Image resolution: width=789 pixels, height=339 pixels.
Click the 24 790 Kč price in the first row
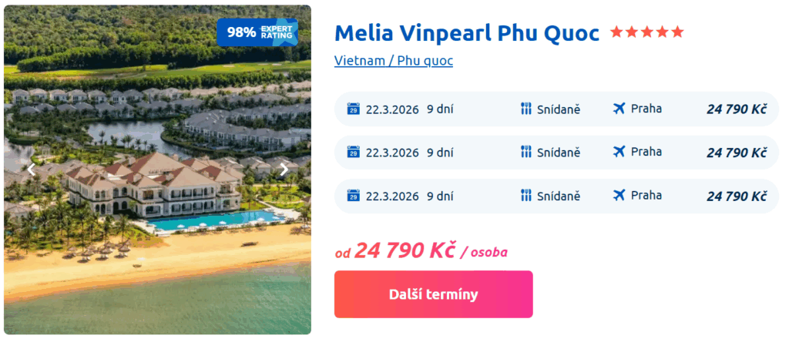737,109
